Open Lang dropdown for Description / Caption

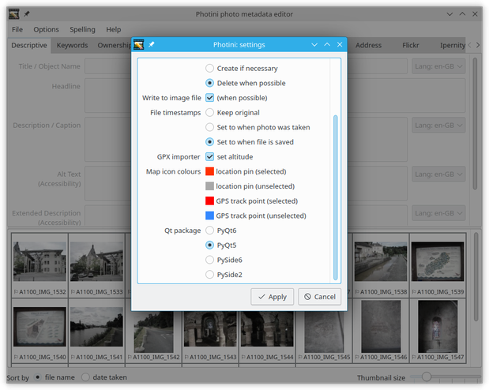pos(438,126)
